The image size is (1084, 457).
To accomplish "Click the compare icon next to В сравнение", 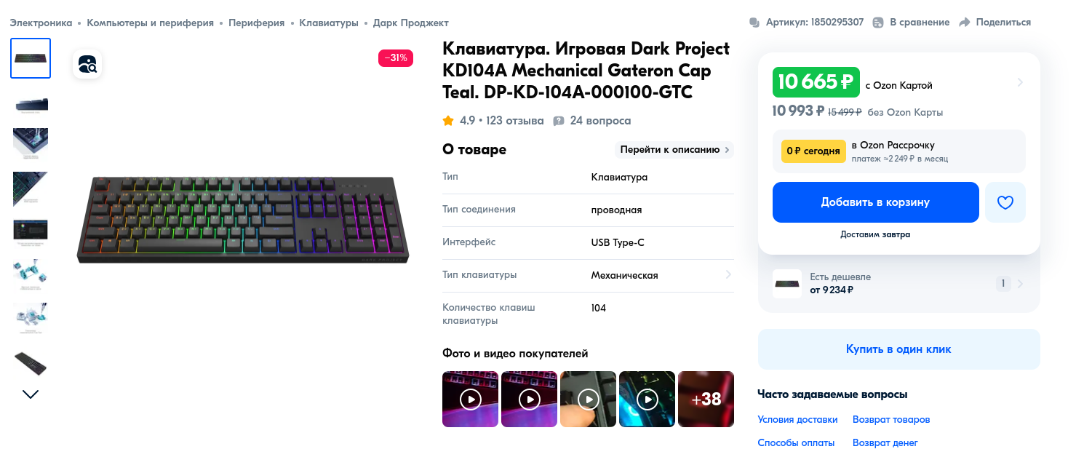I will 878,23.
